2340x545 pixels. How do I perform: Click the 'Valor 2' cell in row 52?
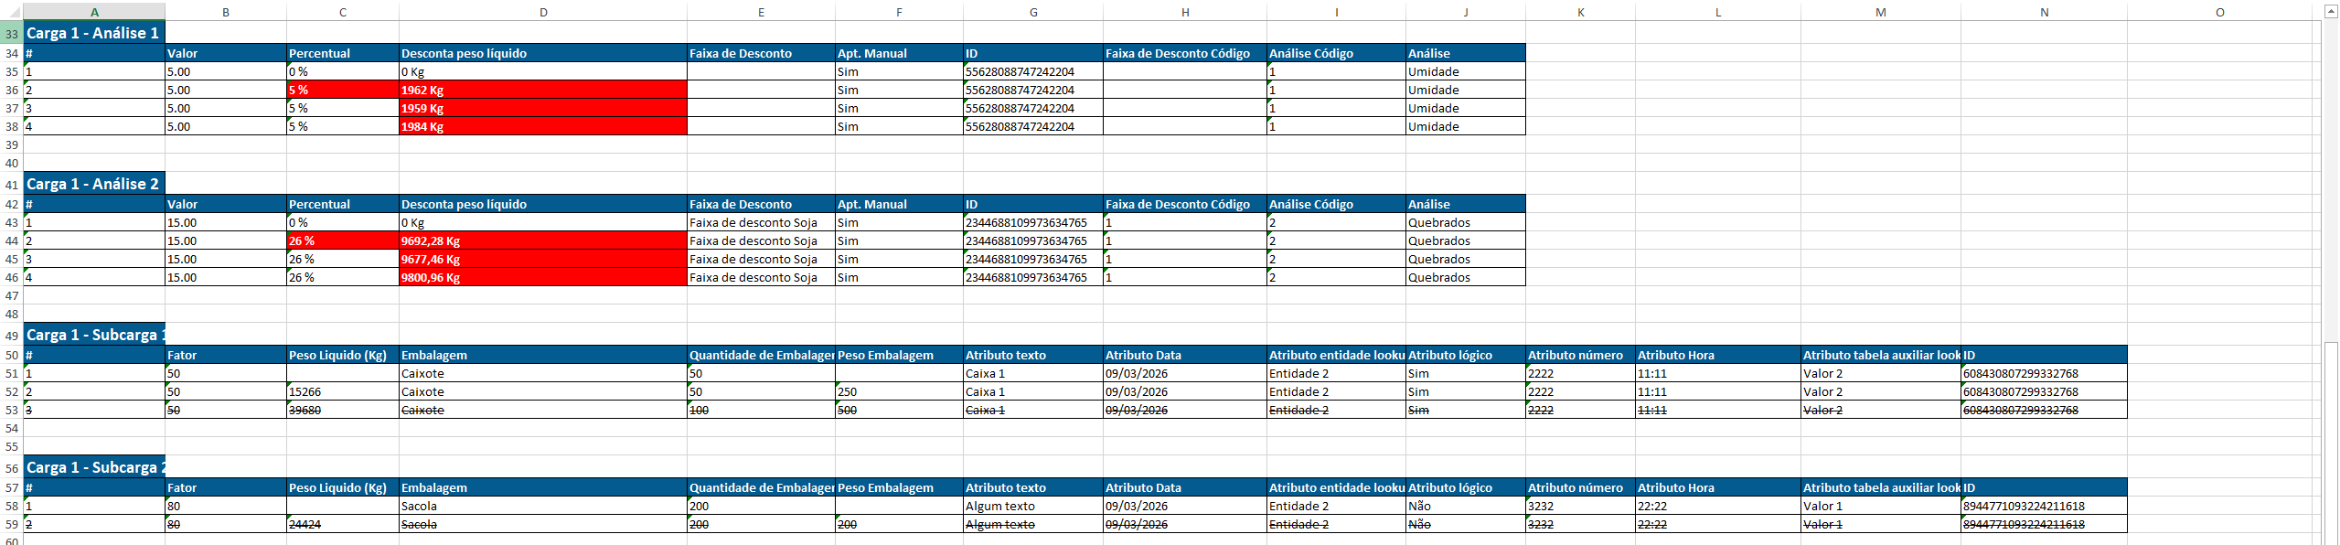point(1881,391)
